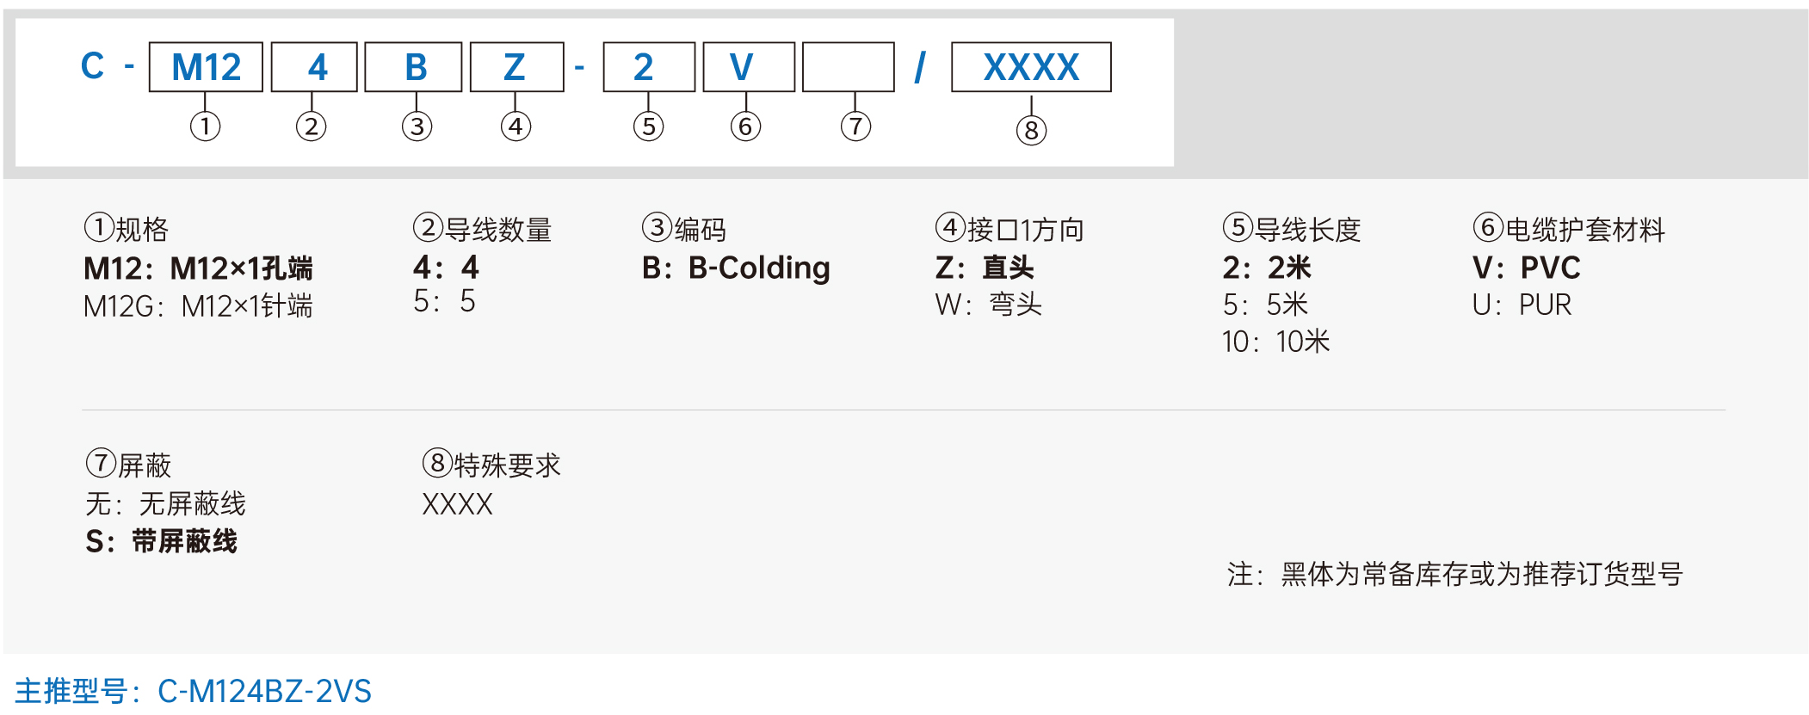Click circled number 1 under M12
The height and width of the screenshot is (715, 1809).
205,126
